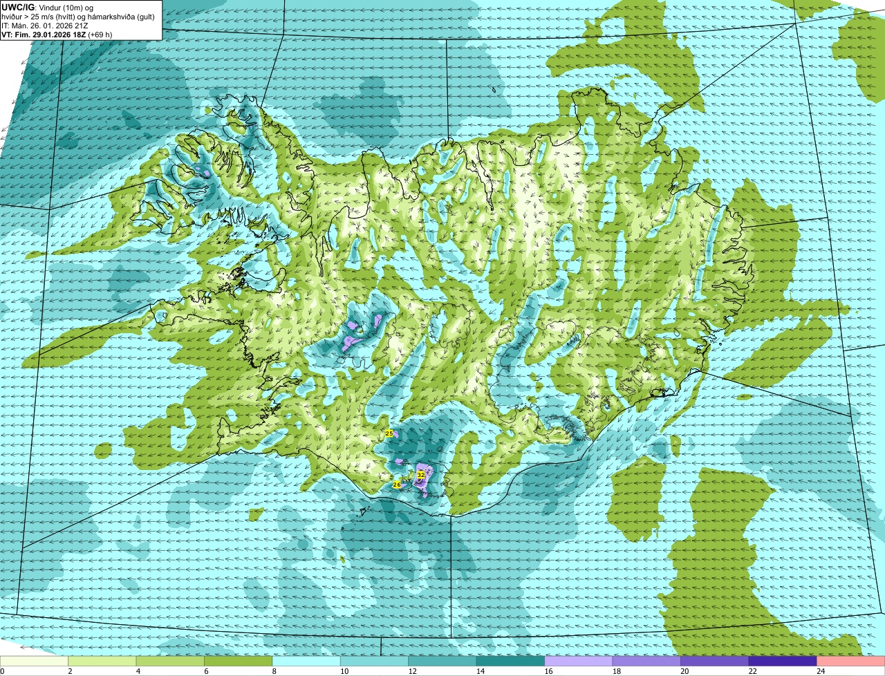This screenshot has width=885, height=676.
Task: Click the 'VT: Fim. 29.01.2026 18Z (+69 h)' line
Action: (x=57, y=35)
